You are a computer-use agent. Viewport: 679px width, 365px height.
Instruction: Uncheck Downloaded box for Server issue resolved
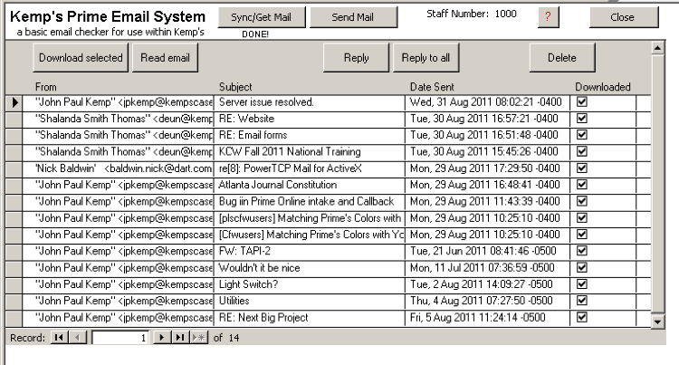pyautogui.click(x=582, y=102)
